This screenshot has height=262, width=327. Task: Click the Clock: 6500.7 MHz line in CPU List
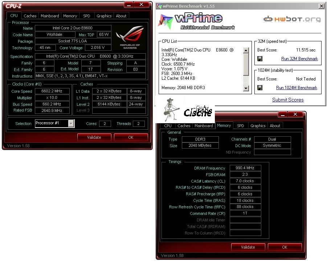coord(178,64)
